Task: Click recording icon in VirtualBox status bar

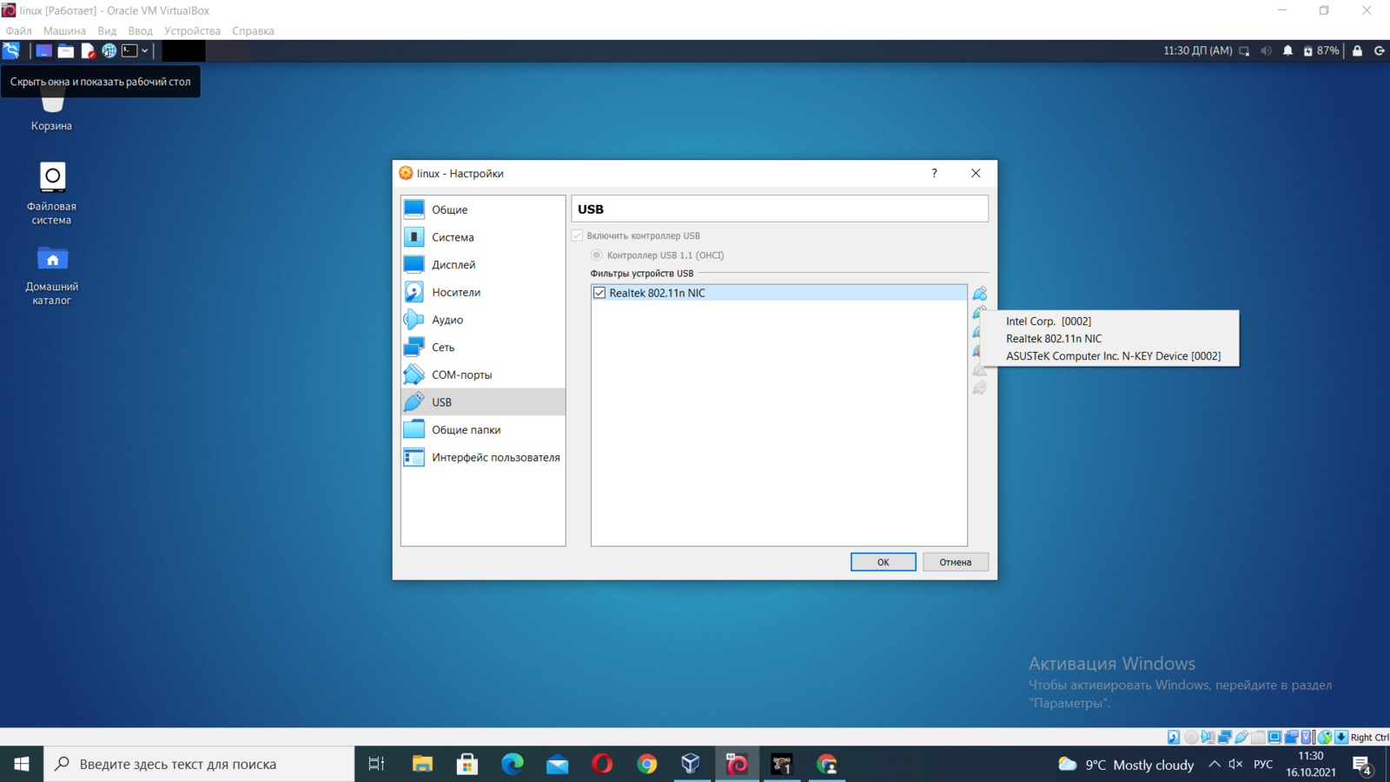Action: coord(1292,737)
